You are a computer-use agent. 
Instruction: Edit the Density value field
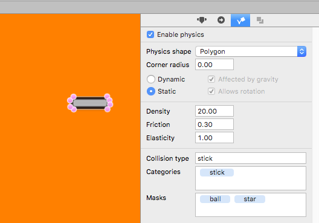pyautogui.click(x=214, y=111)
